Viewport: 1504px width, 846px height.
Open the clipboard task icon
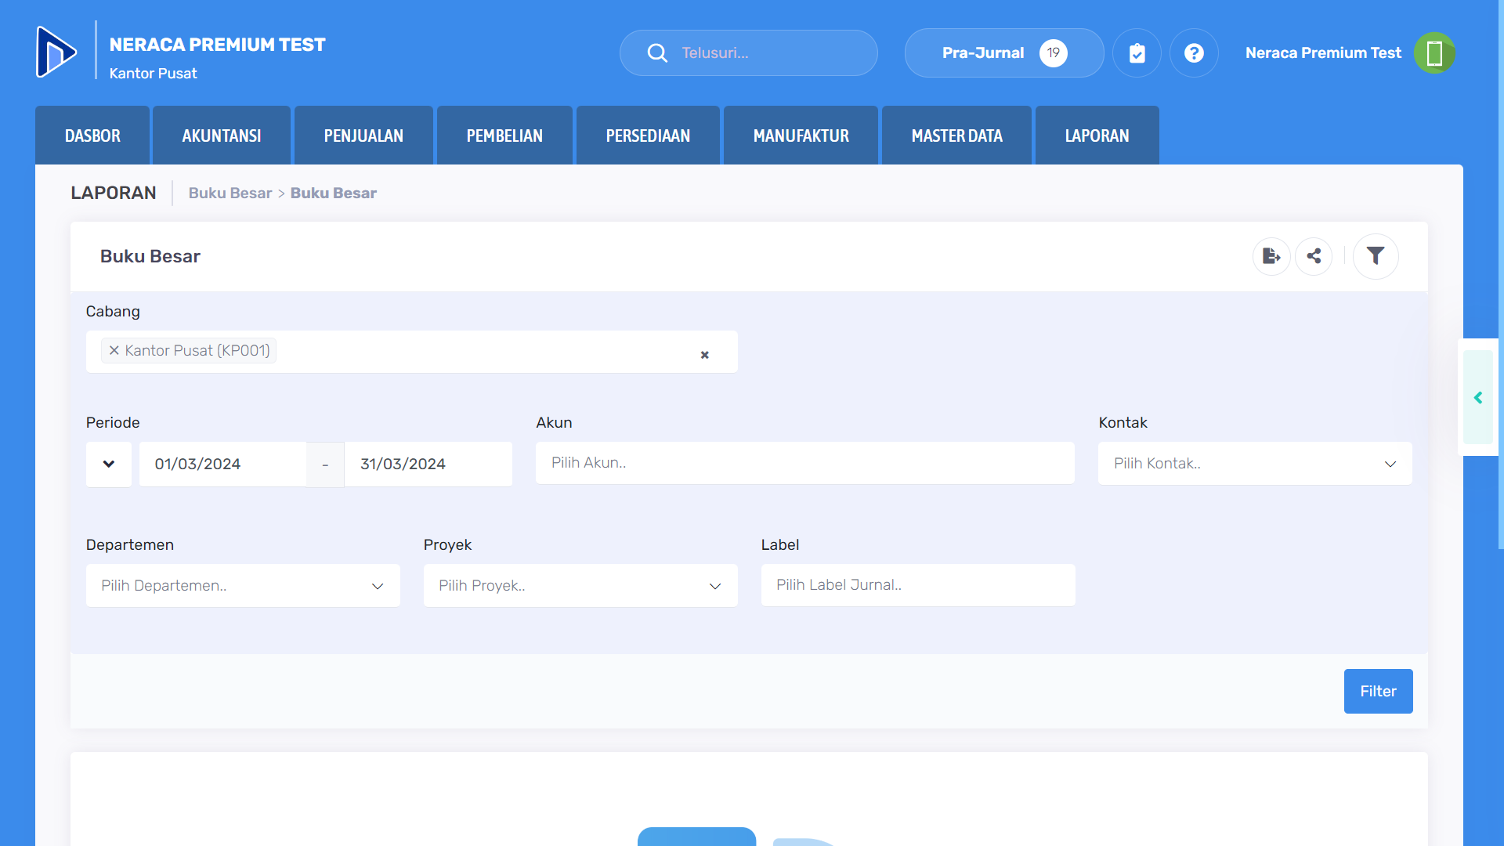click(x=1137, y=53)
